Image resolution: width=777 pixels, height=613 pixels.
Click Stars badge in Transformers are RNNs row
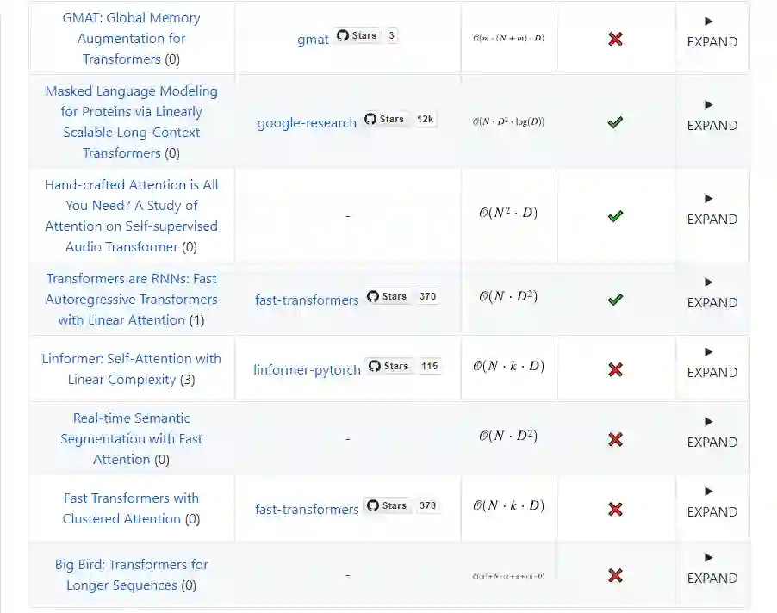(x=402, y=297)
